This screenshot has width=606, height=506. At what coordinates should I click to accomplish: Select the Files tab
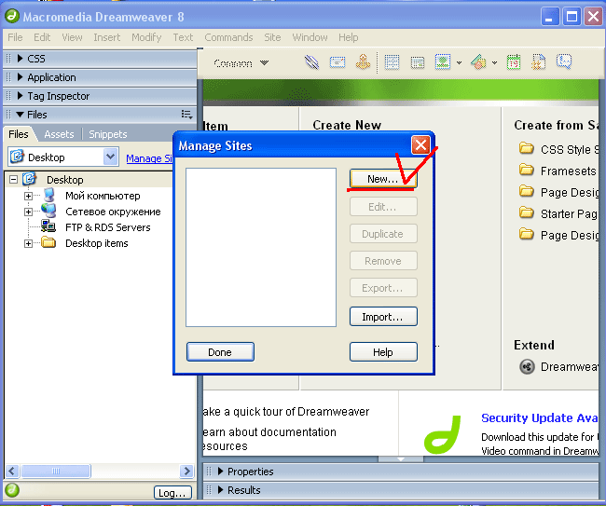pos(18,134)
